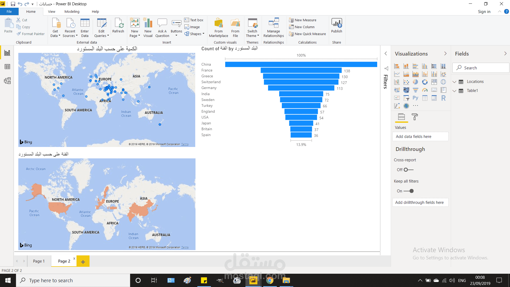Choose the funnel chart visualization
The image size is (510, 287).
tap(415, 90)
